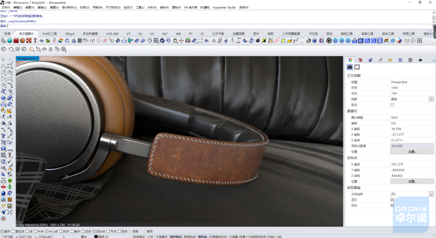This screenshot has width=436, height=238.
Task: Click the red box toolbar icon
Action: click(x=16, y=41)
